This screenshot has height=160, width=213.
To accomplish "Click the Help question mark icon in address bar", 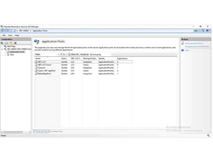I will point(207,31).
